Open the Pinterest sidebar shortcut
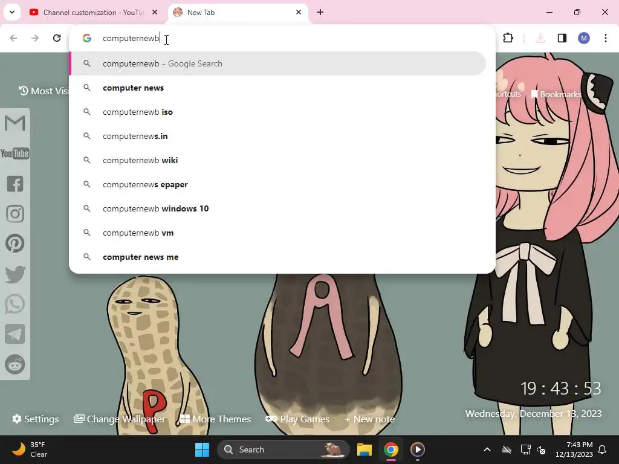Viewport: 619px width, 464px height. (15, 243)
